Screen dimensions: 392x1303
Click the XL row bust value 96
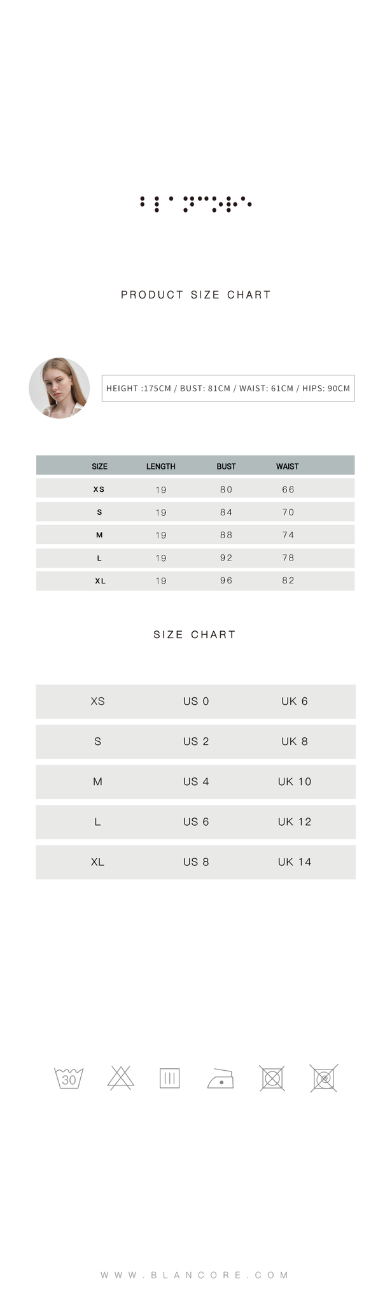[226, 580]
